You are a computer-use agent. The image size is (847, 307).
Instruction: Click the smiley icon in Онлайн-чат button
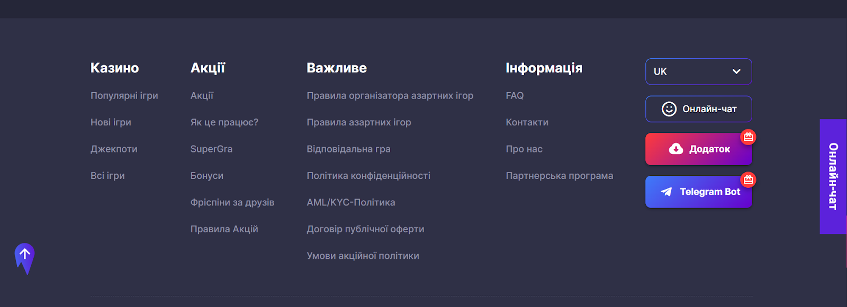pos(669,109)
